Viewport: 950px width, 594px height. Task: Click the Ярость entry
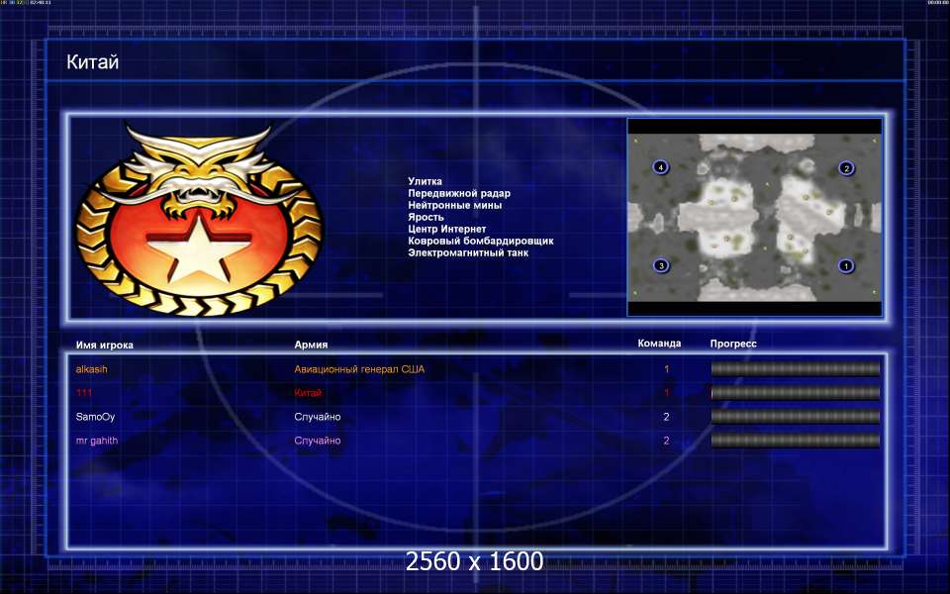tap(426, 217)
